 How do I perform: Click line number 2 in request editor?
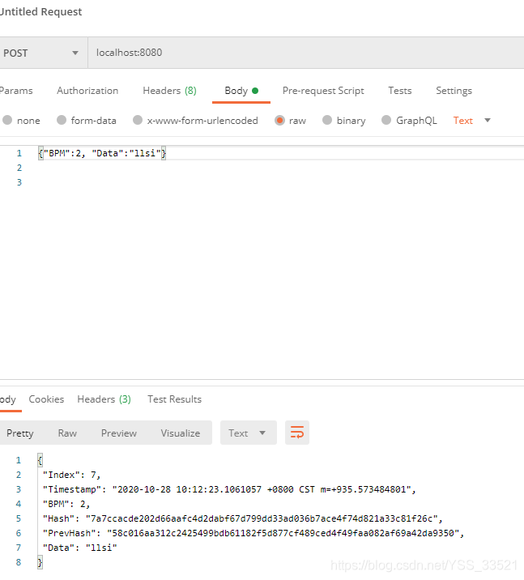(x=19, y=168)
